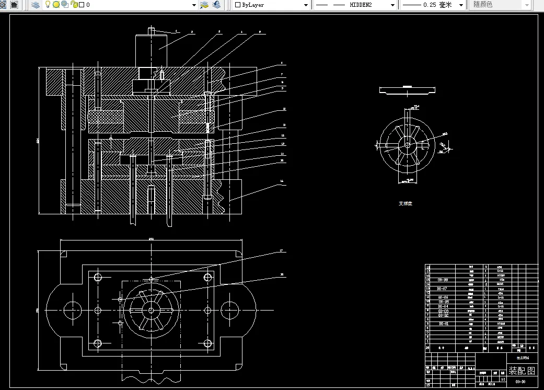Click the 装配图 title block text

(522, 371)
